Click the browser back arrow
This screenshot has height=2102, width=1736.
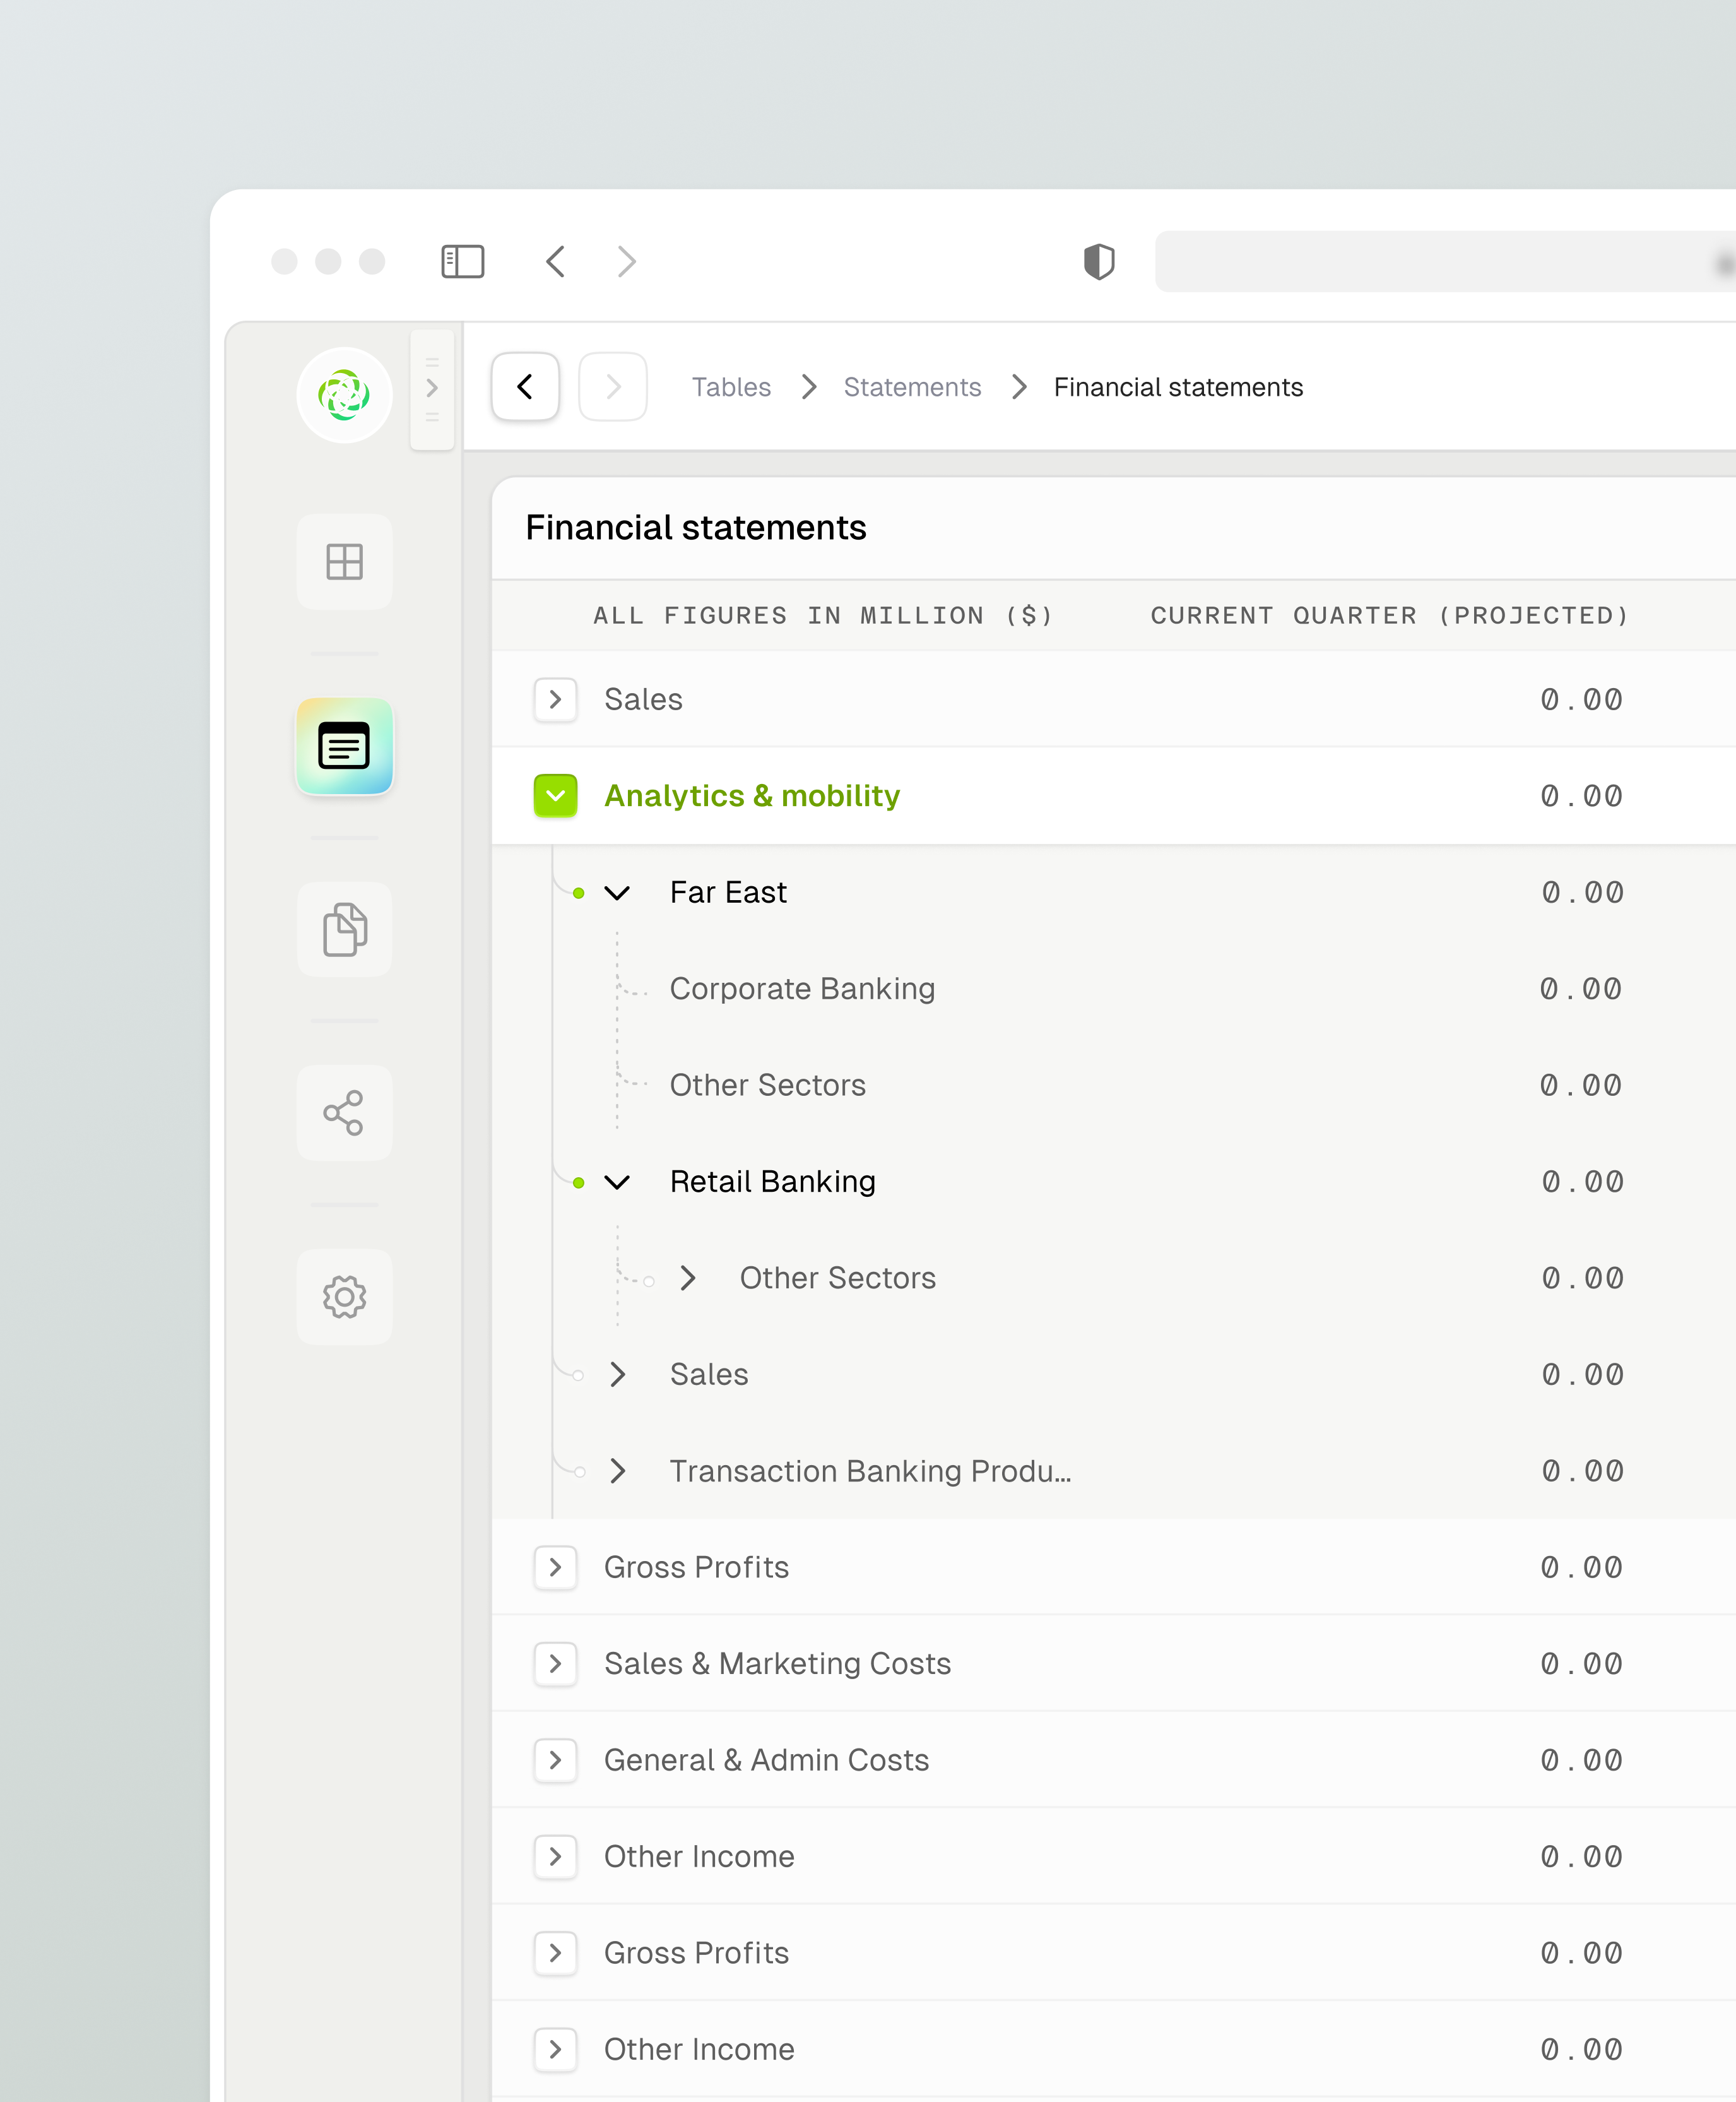556,262
